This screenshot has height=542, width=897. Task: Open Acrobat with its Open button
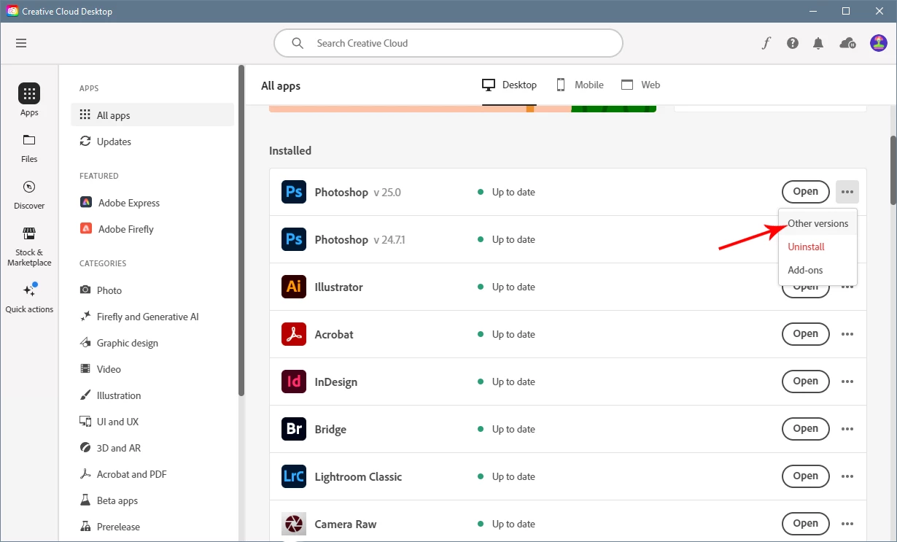coord(806,334)
